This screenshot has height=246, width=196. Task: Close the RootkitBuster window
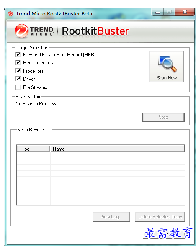coord(185,12)
